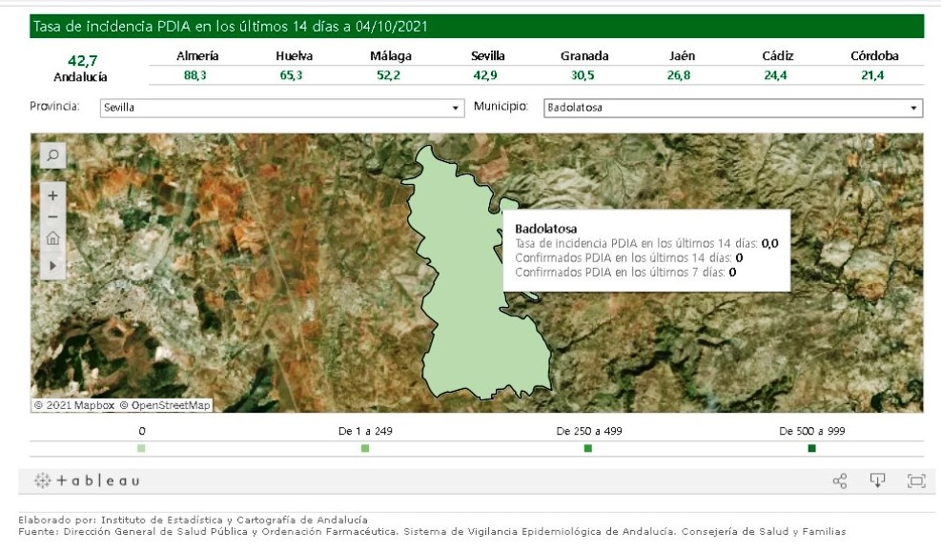Screen dimensions: 941x552
Task: Zoom out the map with minus button
Action: [x=52, y=217]
